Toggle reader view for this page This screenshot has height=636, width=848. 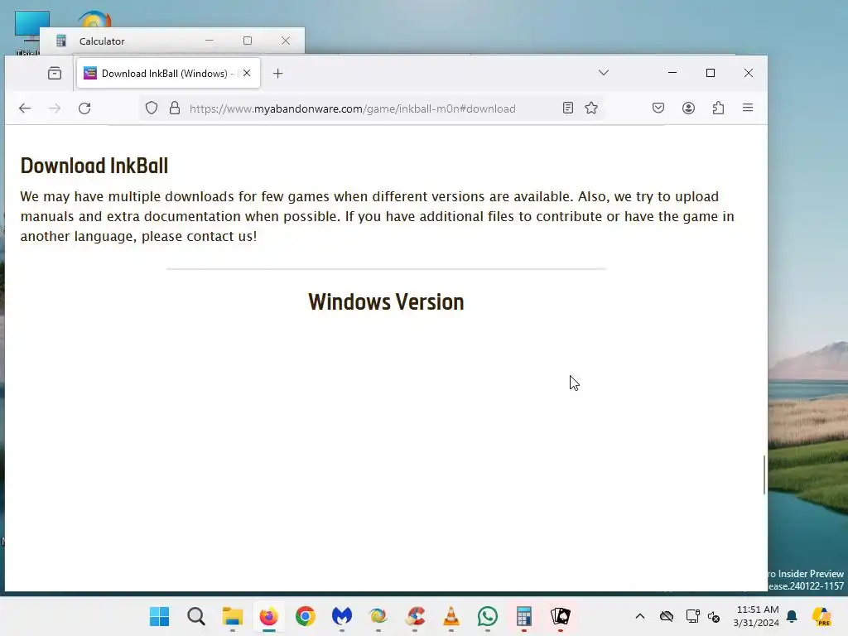pos(568,108)
